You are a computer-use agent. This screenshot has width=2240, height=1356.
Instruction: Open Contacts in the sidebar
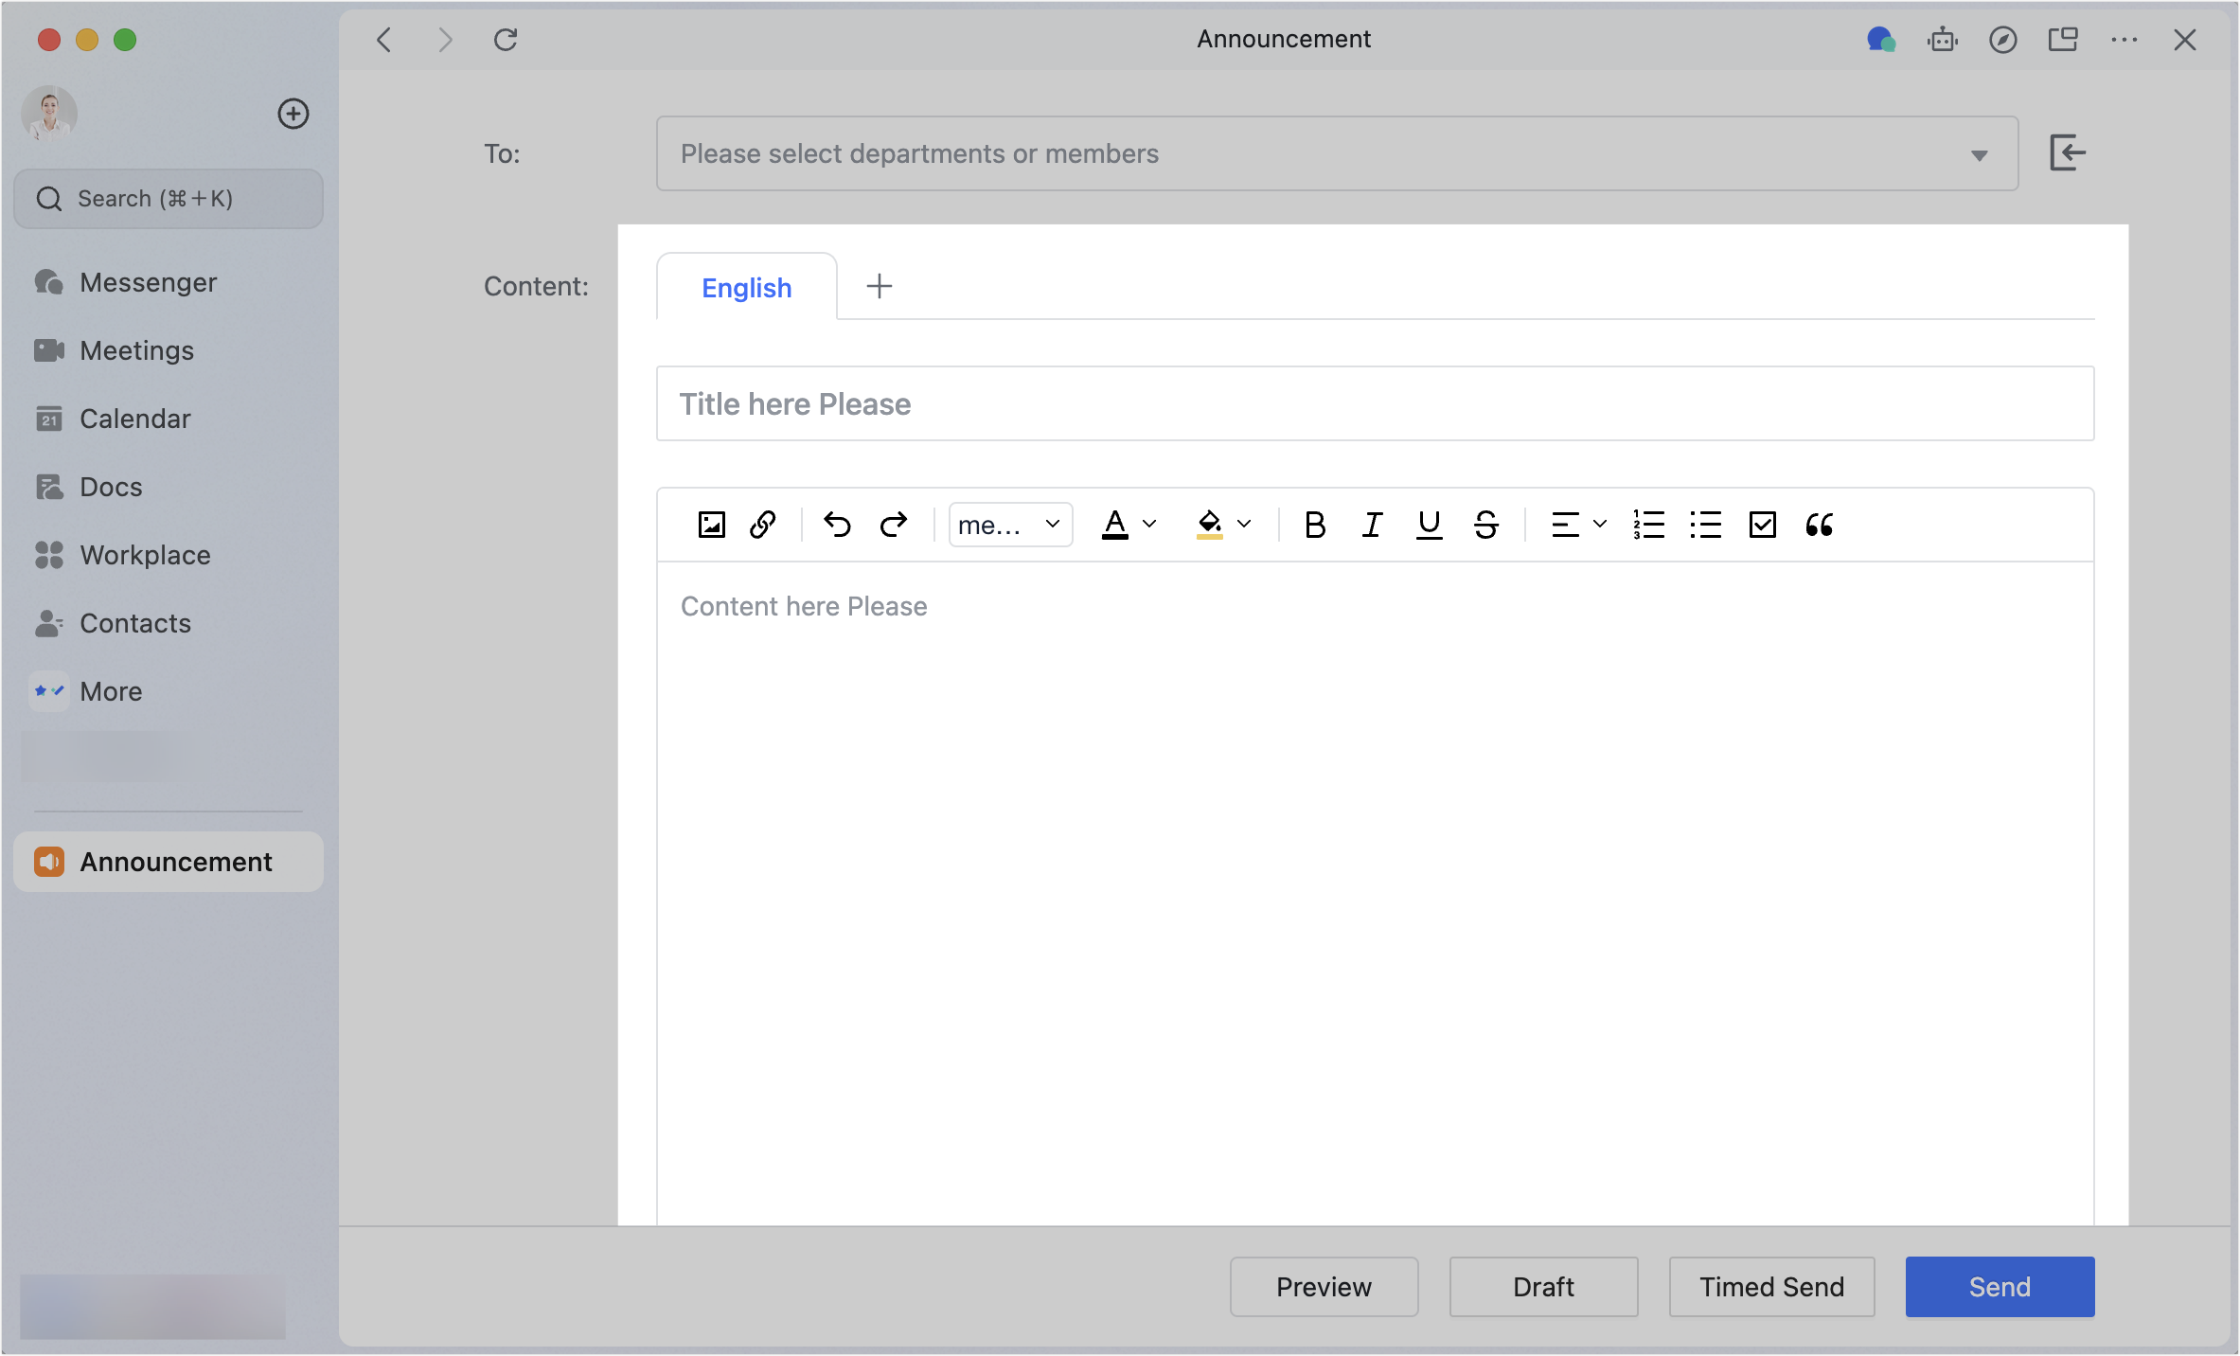[169, 623]
